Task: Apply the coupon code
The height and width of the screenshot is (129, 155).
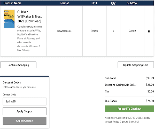Action: tap(25, 111)
